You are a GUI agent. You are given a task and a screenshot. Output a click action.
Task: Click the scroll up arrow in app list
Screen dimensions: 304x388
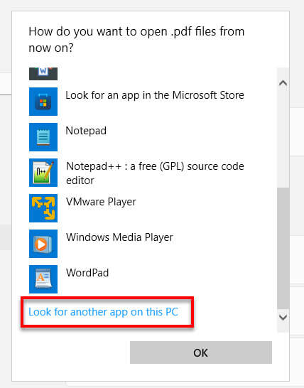[283, 83]
